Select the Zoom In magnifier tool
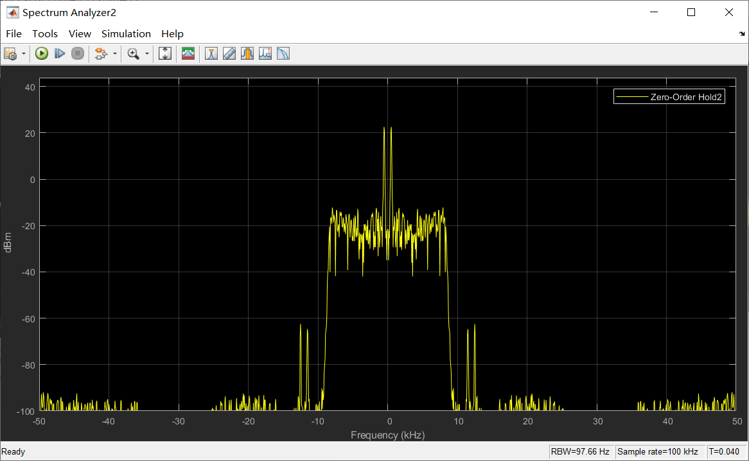Screen dimensions: 749x461 [133, 53]
